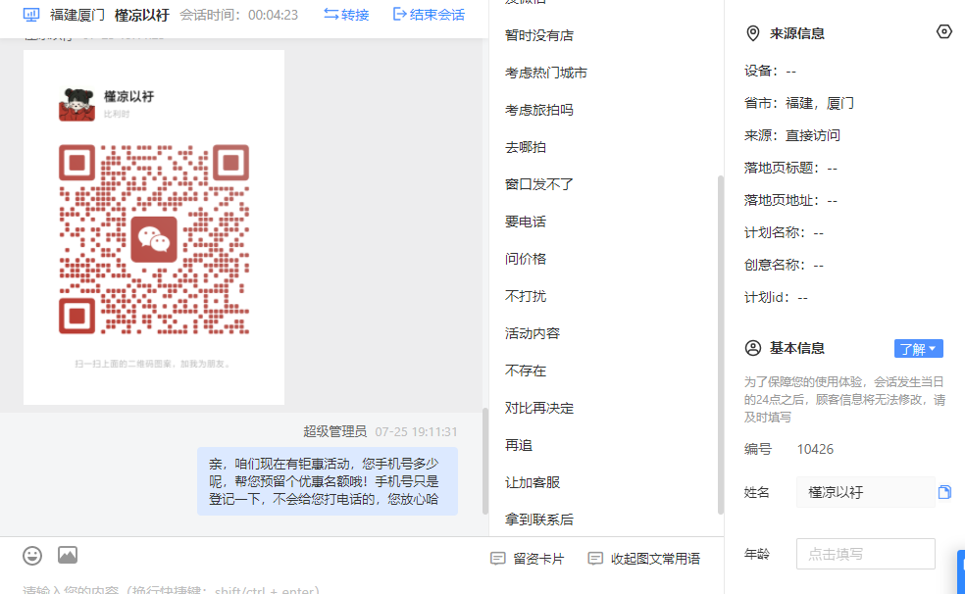Click the image upload icon
This screenshot has width=965, height=594.
pos(68,555)
